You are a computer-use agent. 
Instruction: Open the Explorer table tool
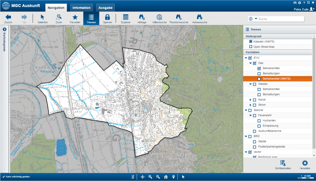(x=126, y=17)
